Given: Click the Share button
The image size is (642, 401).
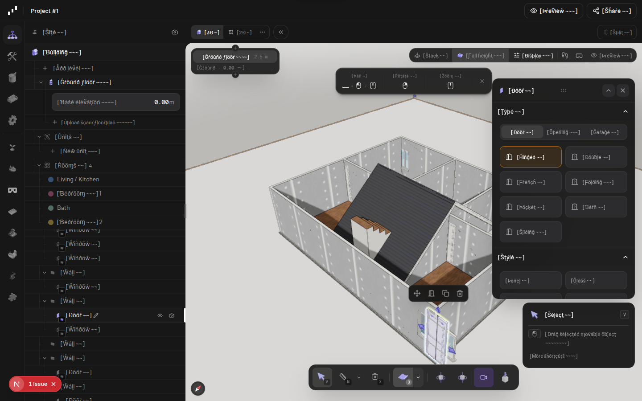Looking at the screenshot, I should (x=612, y=11).
